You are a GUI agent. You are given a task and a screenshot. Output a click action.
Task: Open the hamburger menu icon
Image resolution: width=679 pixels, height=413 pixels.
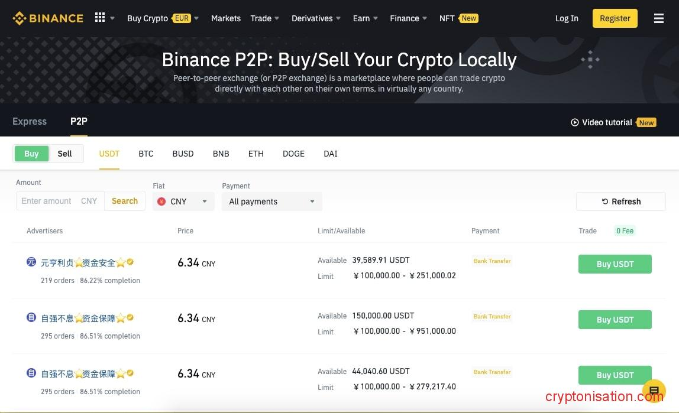[x=658, y=18]
